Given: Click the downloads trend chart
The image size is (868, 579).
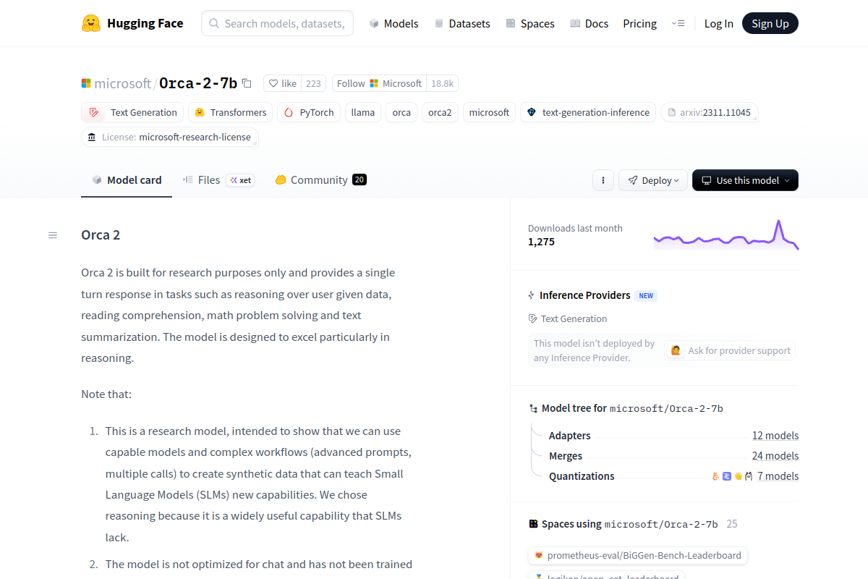Looking at the screenshot, I should click(726, 235).
